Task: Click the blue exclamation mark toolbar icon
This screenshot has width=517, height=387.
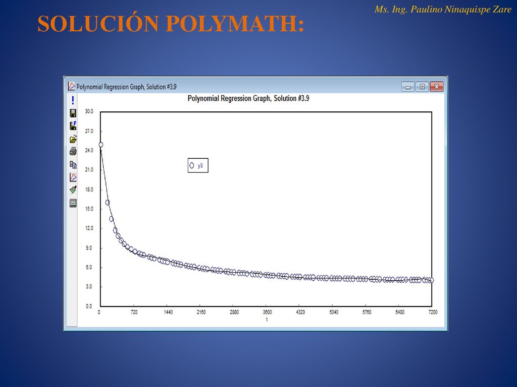Action: pos(73,100)
